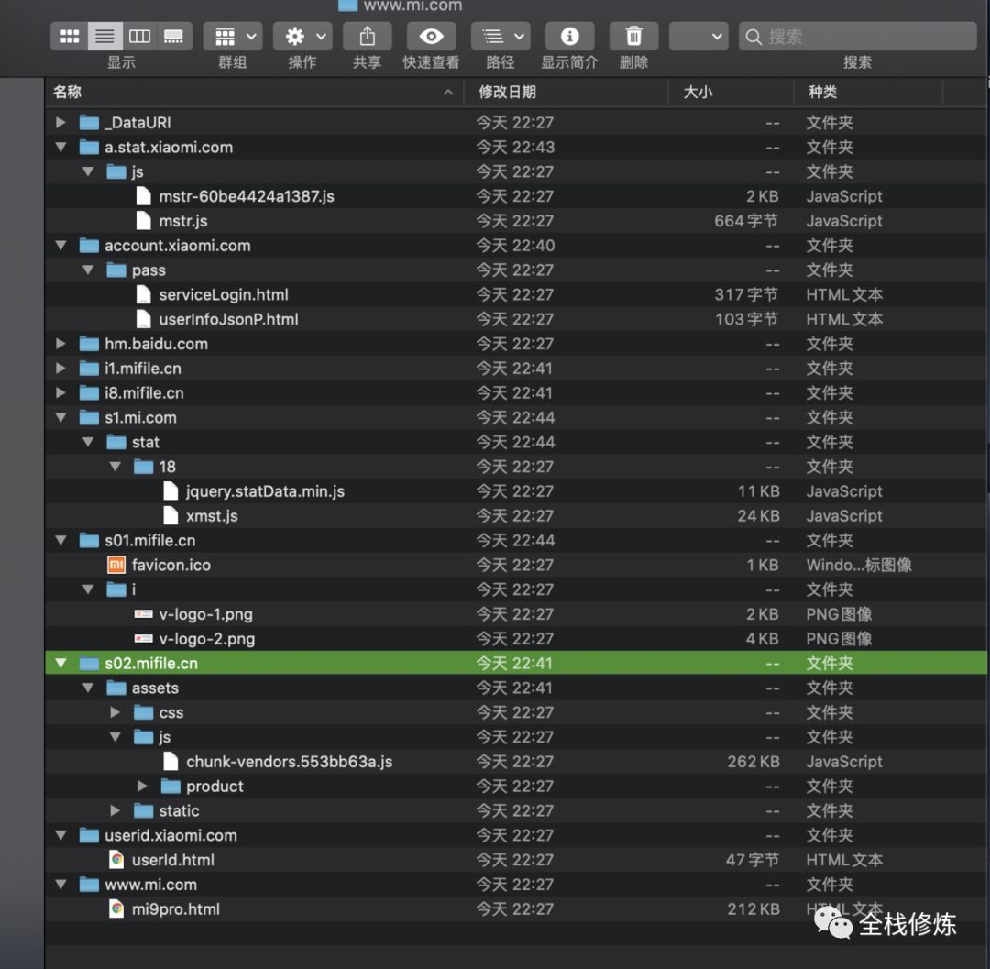Viewport: 990px width, 969px height.
Task: Select the chunk-vendors.553bb63a.js file icon
Action: 170,761
